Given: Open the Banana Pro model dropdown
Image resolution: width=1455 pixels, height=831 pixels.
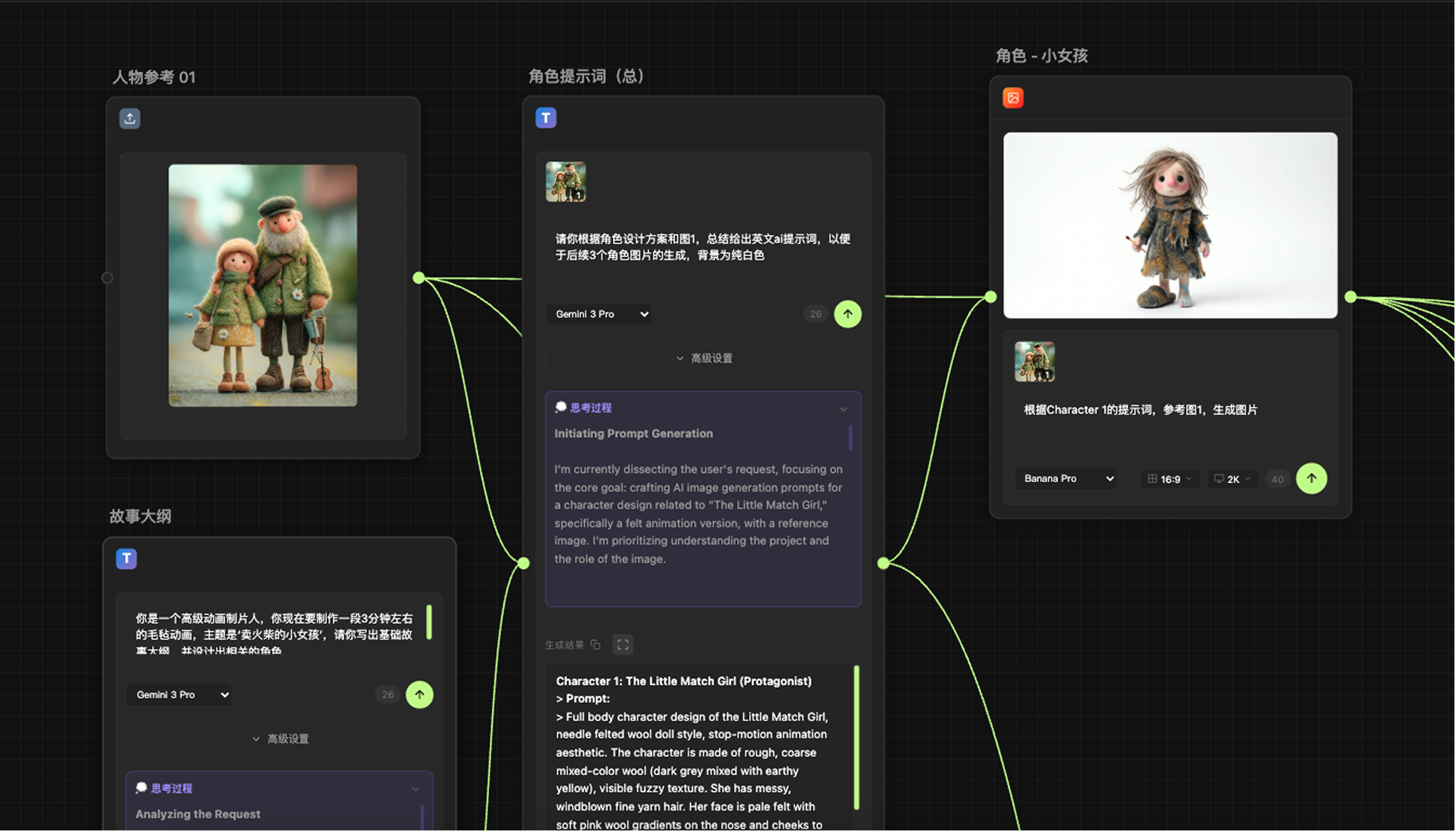Looking at the screenshot, I should click(1067, 478).
